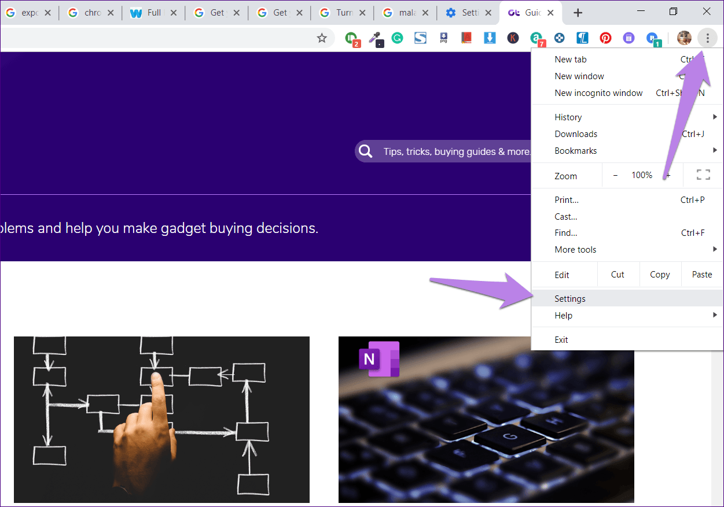Open the flowchart hand article thumbnail

[x=161, y=420]
